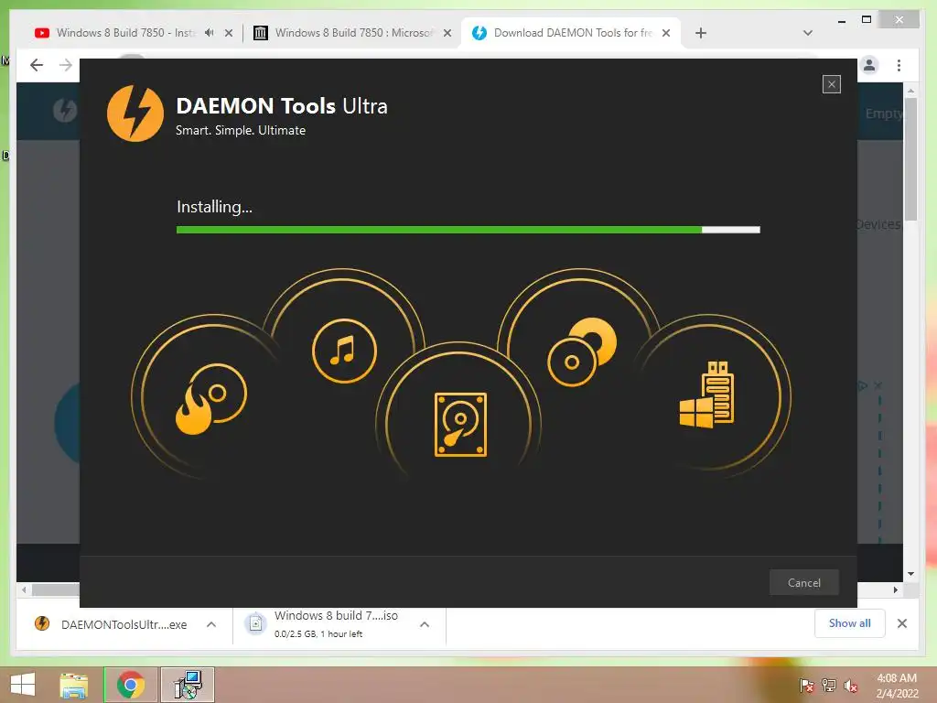Image resolution: width=937 pixels, height=703 pixels.
Task: Click the muted volume tray icon
Action: (x=850, y=685)
